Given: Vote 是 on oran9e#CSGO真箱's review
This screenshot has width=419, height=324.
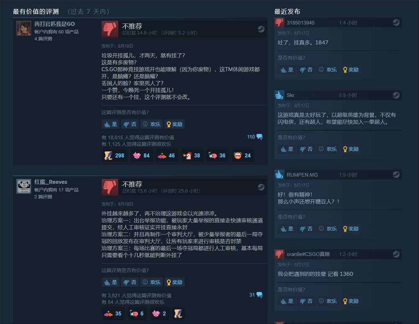Looking at the screenshot, I should (287, 301).
